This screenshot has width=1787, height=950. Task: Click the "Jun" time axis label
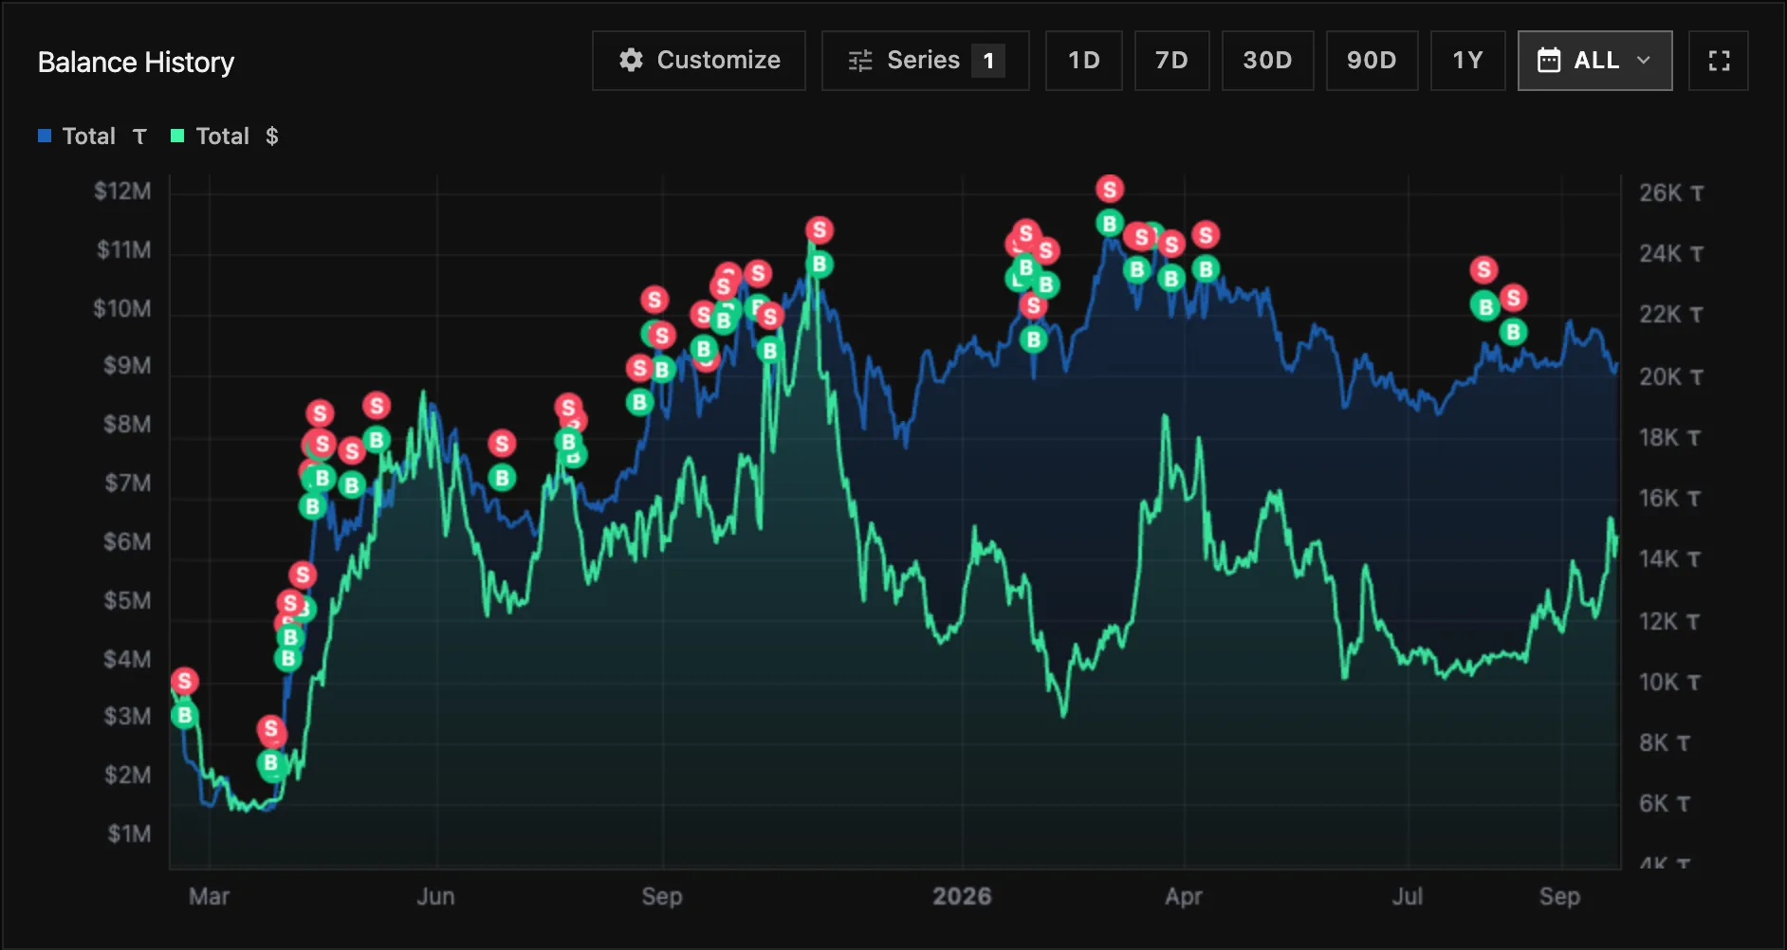[x=435, y=896]
